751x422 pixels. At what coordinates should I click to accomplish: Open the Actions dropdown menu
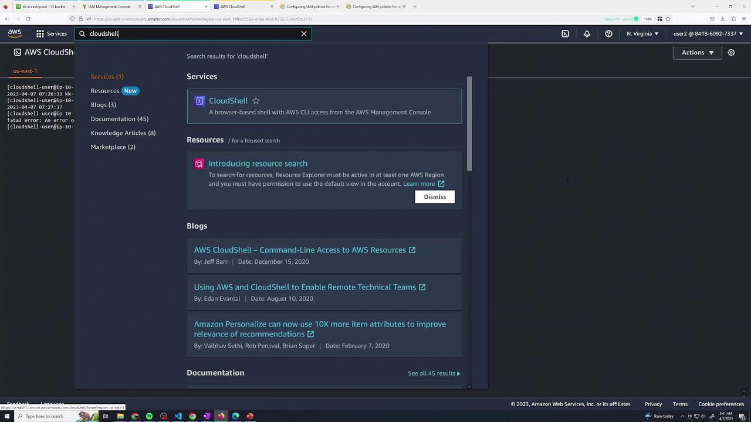pos(698,52)
